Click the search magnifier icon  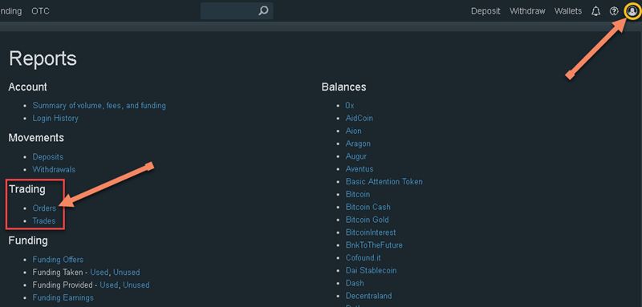click(x=263, y=10)
